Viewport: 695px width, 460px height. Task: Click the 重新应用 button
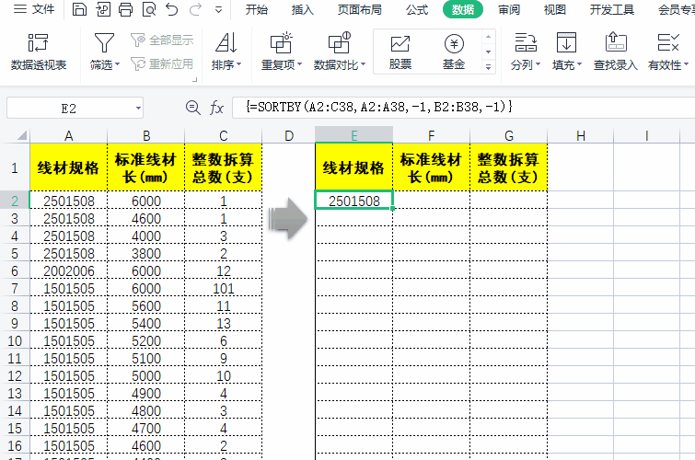pyautogui.click(x=162, y=64)
